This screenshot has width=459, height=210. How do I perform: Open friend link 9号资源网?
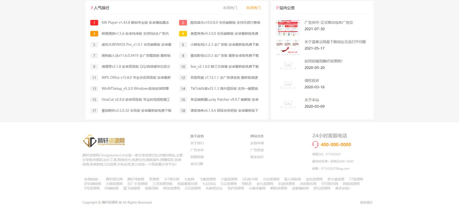tap(92, 188)
